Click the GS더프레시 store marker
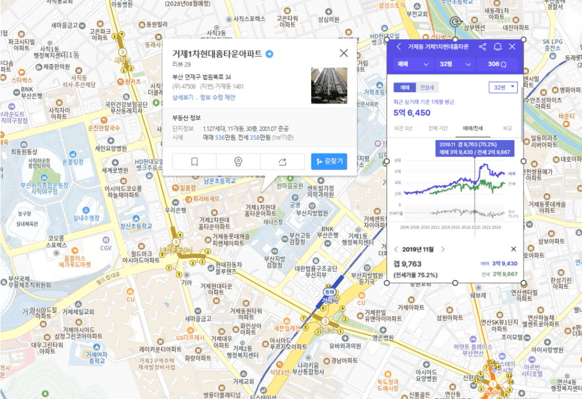This screenshot has width=582, height=399. [190, 331]
